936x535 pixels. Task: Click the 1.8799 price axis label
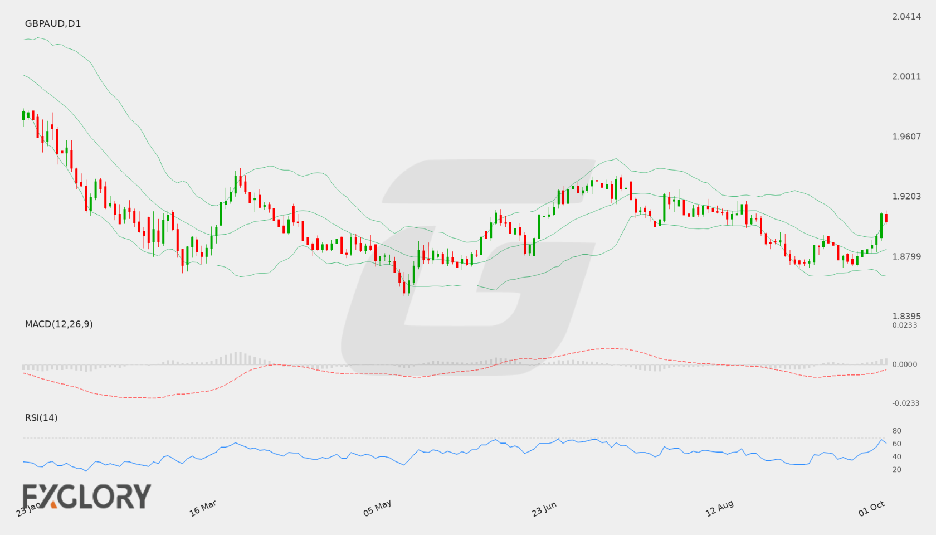point(906,256)
